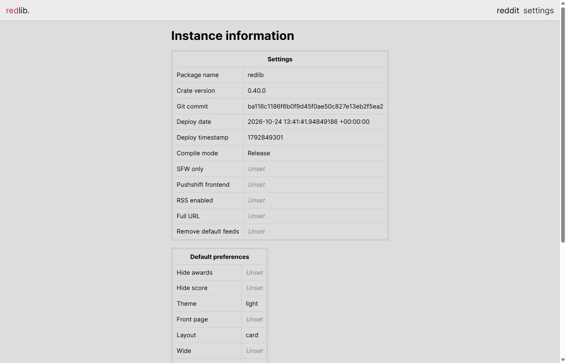Image resolution: width=566 pixels, height=363 pixels.
Task: Select the 1792849301 timestamp value
Action: tap(265, 138)
